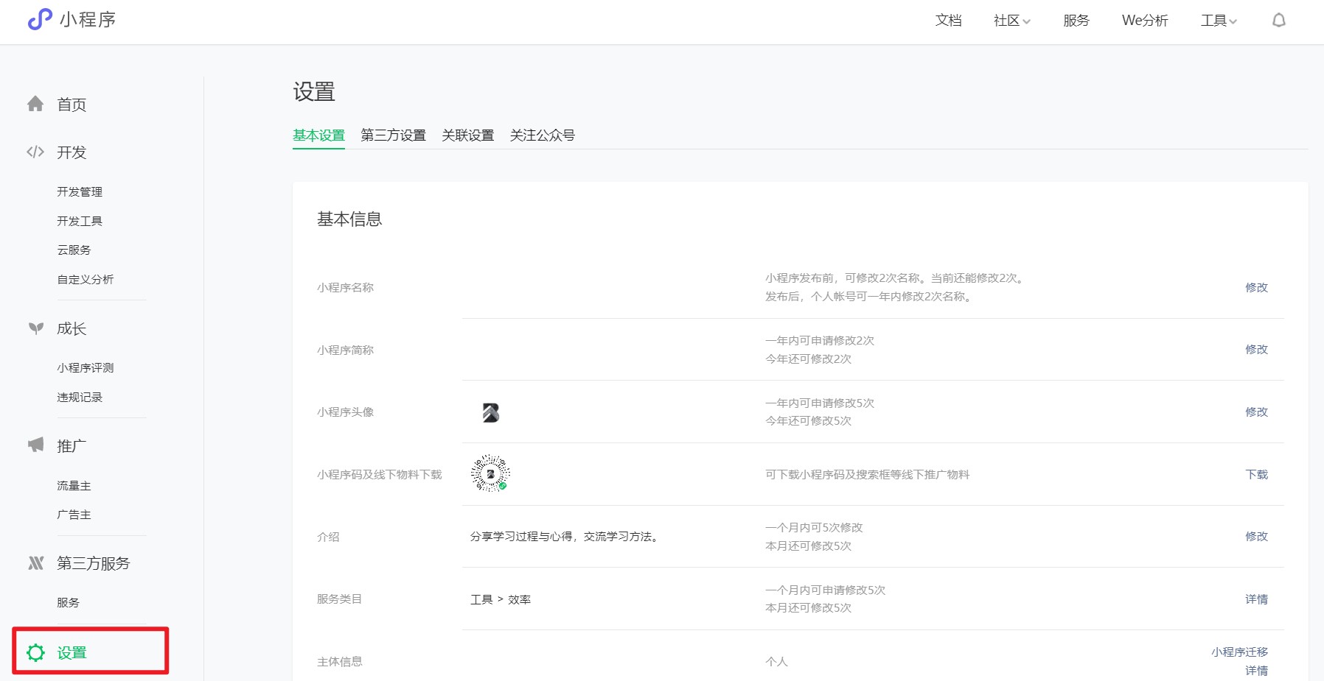Click the mini program QR code image

pos(490,473)
